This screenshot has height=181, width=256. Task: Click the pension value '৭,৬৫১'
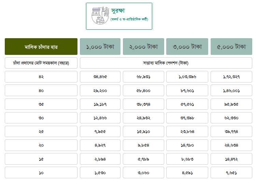pos(231,173)
